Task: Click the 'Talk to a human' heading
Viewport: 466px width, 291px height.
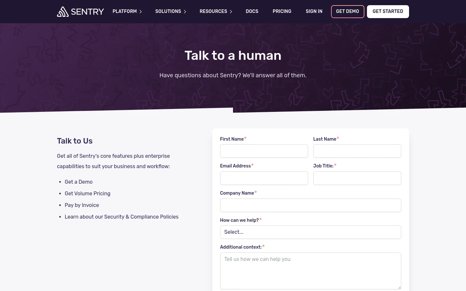Action: tap(233, 55)
